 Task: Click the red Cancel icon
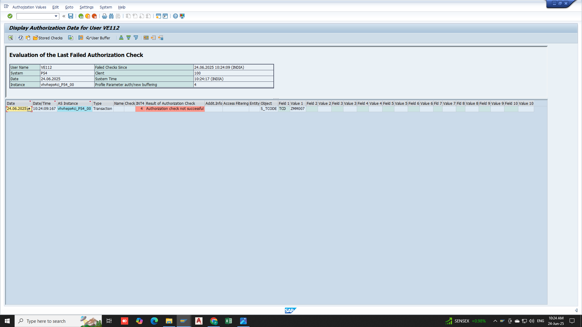(x=94, y=16)
